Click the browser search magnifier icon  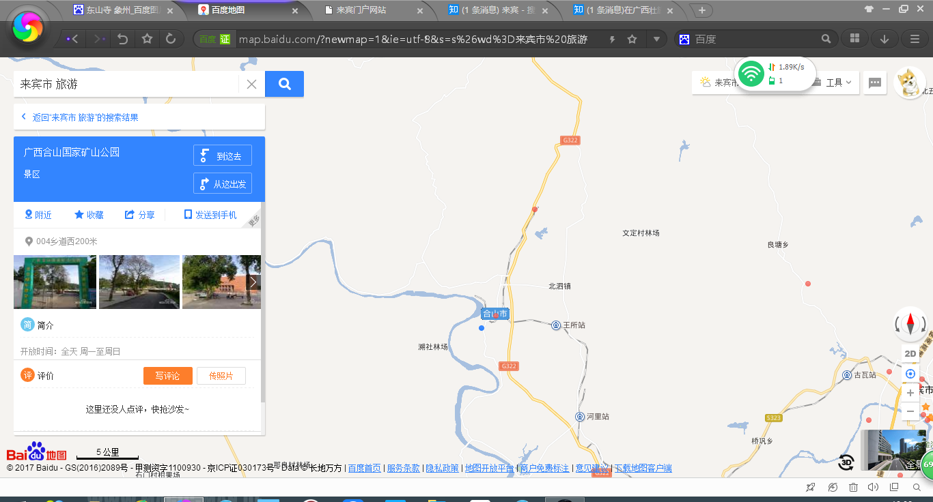click(x=826, y=39)
